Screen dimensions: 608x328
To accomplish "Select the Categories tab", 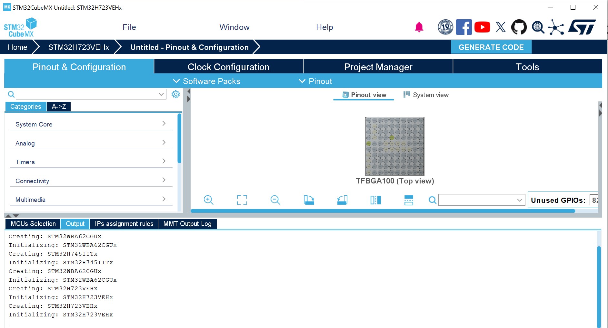I will coord(26,107).
